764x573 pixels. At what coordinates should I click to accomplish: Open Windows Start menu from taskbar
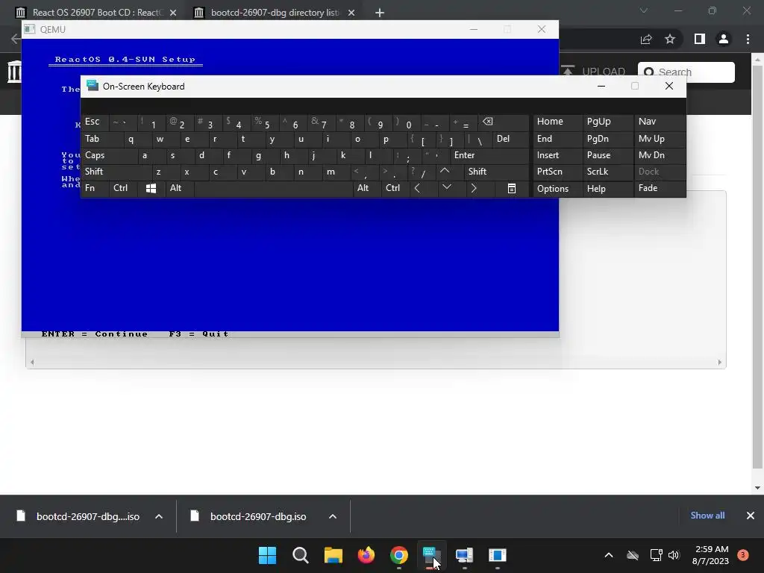point(267,555)
